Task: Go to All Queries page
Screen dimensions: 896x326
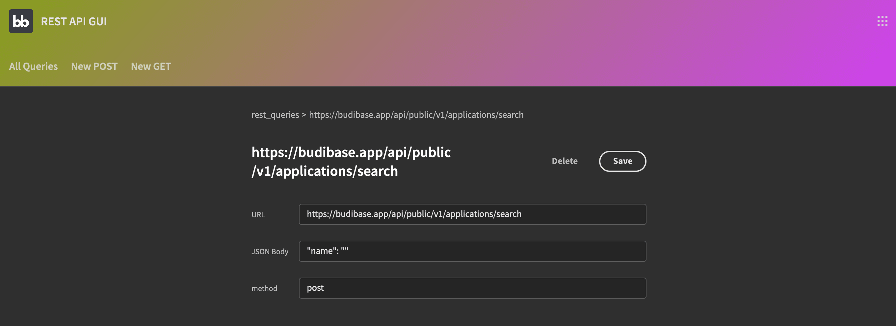Action: click(x=33, y=66)
